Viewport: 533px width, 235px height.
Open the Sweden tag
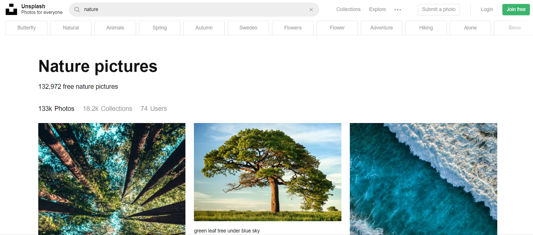tap(249, 28)
